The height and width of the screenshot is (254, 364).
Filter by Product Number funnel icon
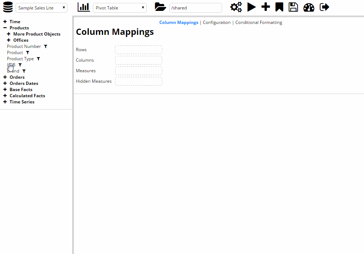pos(45,46)
